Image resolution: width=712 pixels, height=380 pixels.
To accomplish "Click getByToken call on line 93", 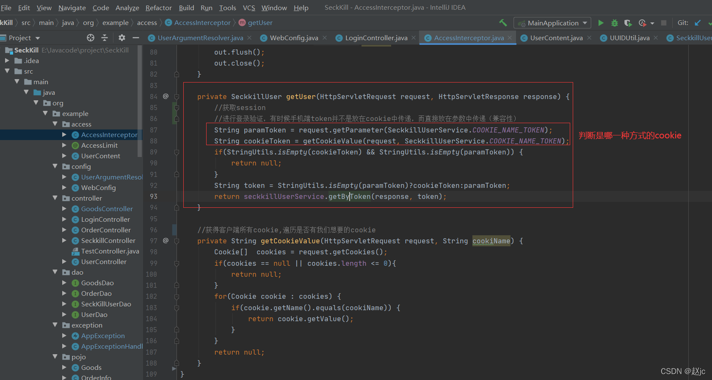I will point(349,196).
